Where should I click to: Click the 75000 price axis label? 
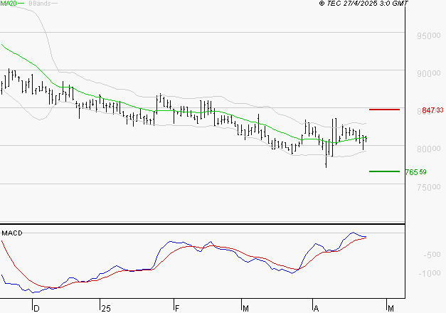point(429,186)
